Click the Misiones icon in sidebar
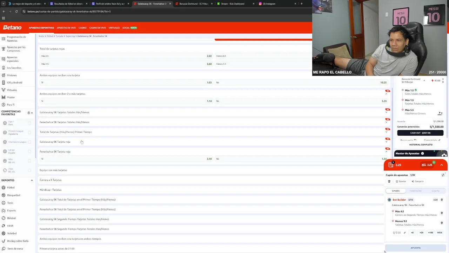Viewport: 449px width, 253px height. pyautogui.click(x=4, y=75)
